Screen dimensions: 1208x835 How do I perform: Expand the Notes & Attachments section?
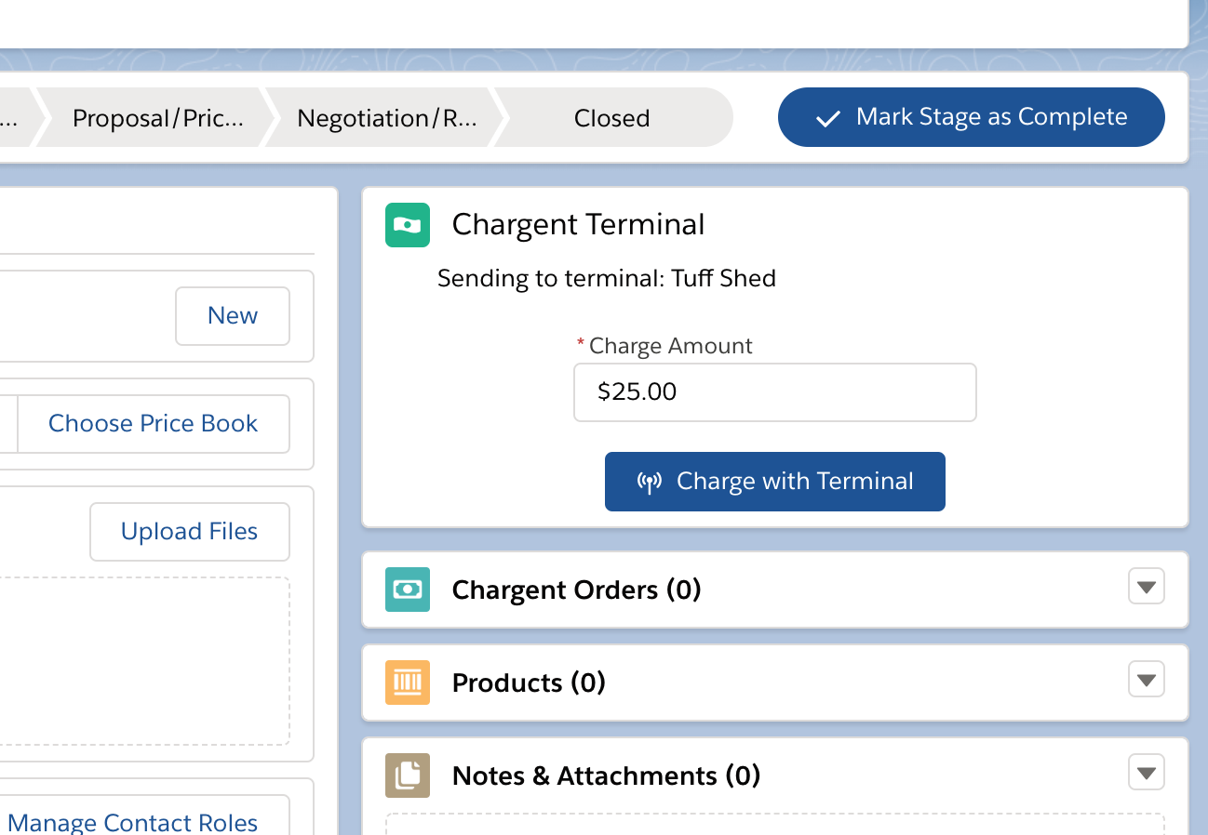coord(1146,772)
